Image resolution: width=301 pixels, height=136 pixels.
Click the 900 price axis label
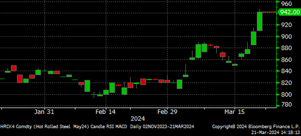[286, 37]
